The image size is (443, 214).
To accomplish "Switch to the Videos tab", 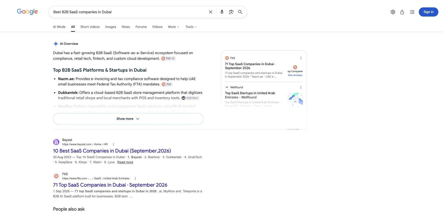I will click(x=157, y=27).
